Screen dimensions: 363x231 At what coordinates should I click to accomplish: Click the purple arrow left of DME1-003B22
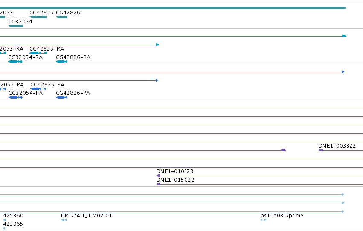(283, 150)
